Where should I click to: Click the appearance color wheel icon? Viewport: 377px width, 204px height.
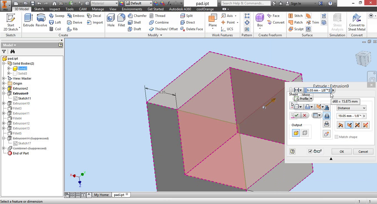tap(121, 3)
